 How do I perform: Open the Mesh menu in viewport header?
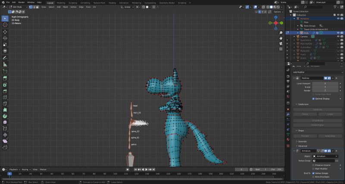[x=65, y=7]
